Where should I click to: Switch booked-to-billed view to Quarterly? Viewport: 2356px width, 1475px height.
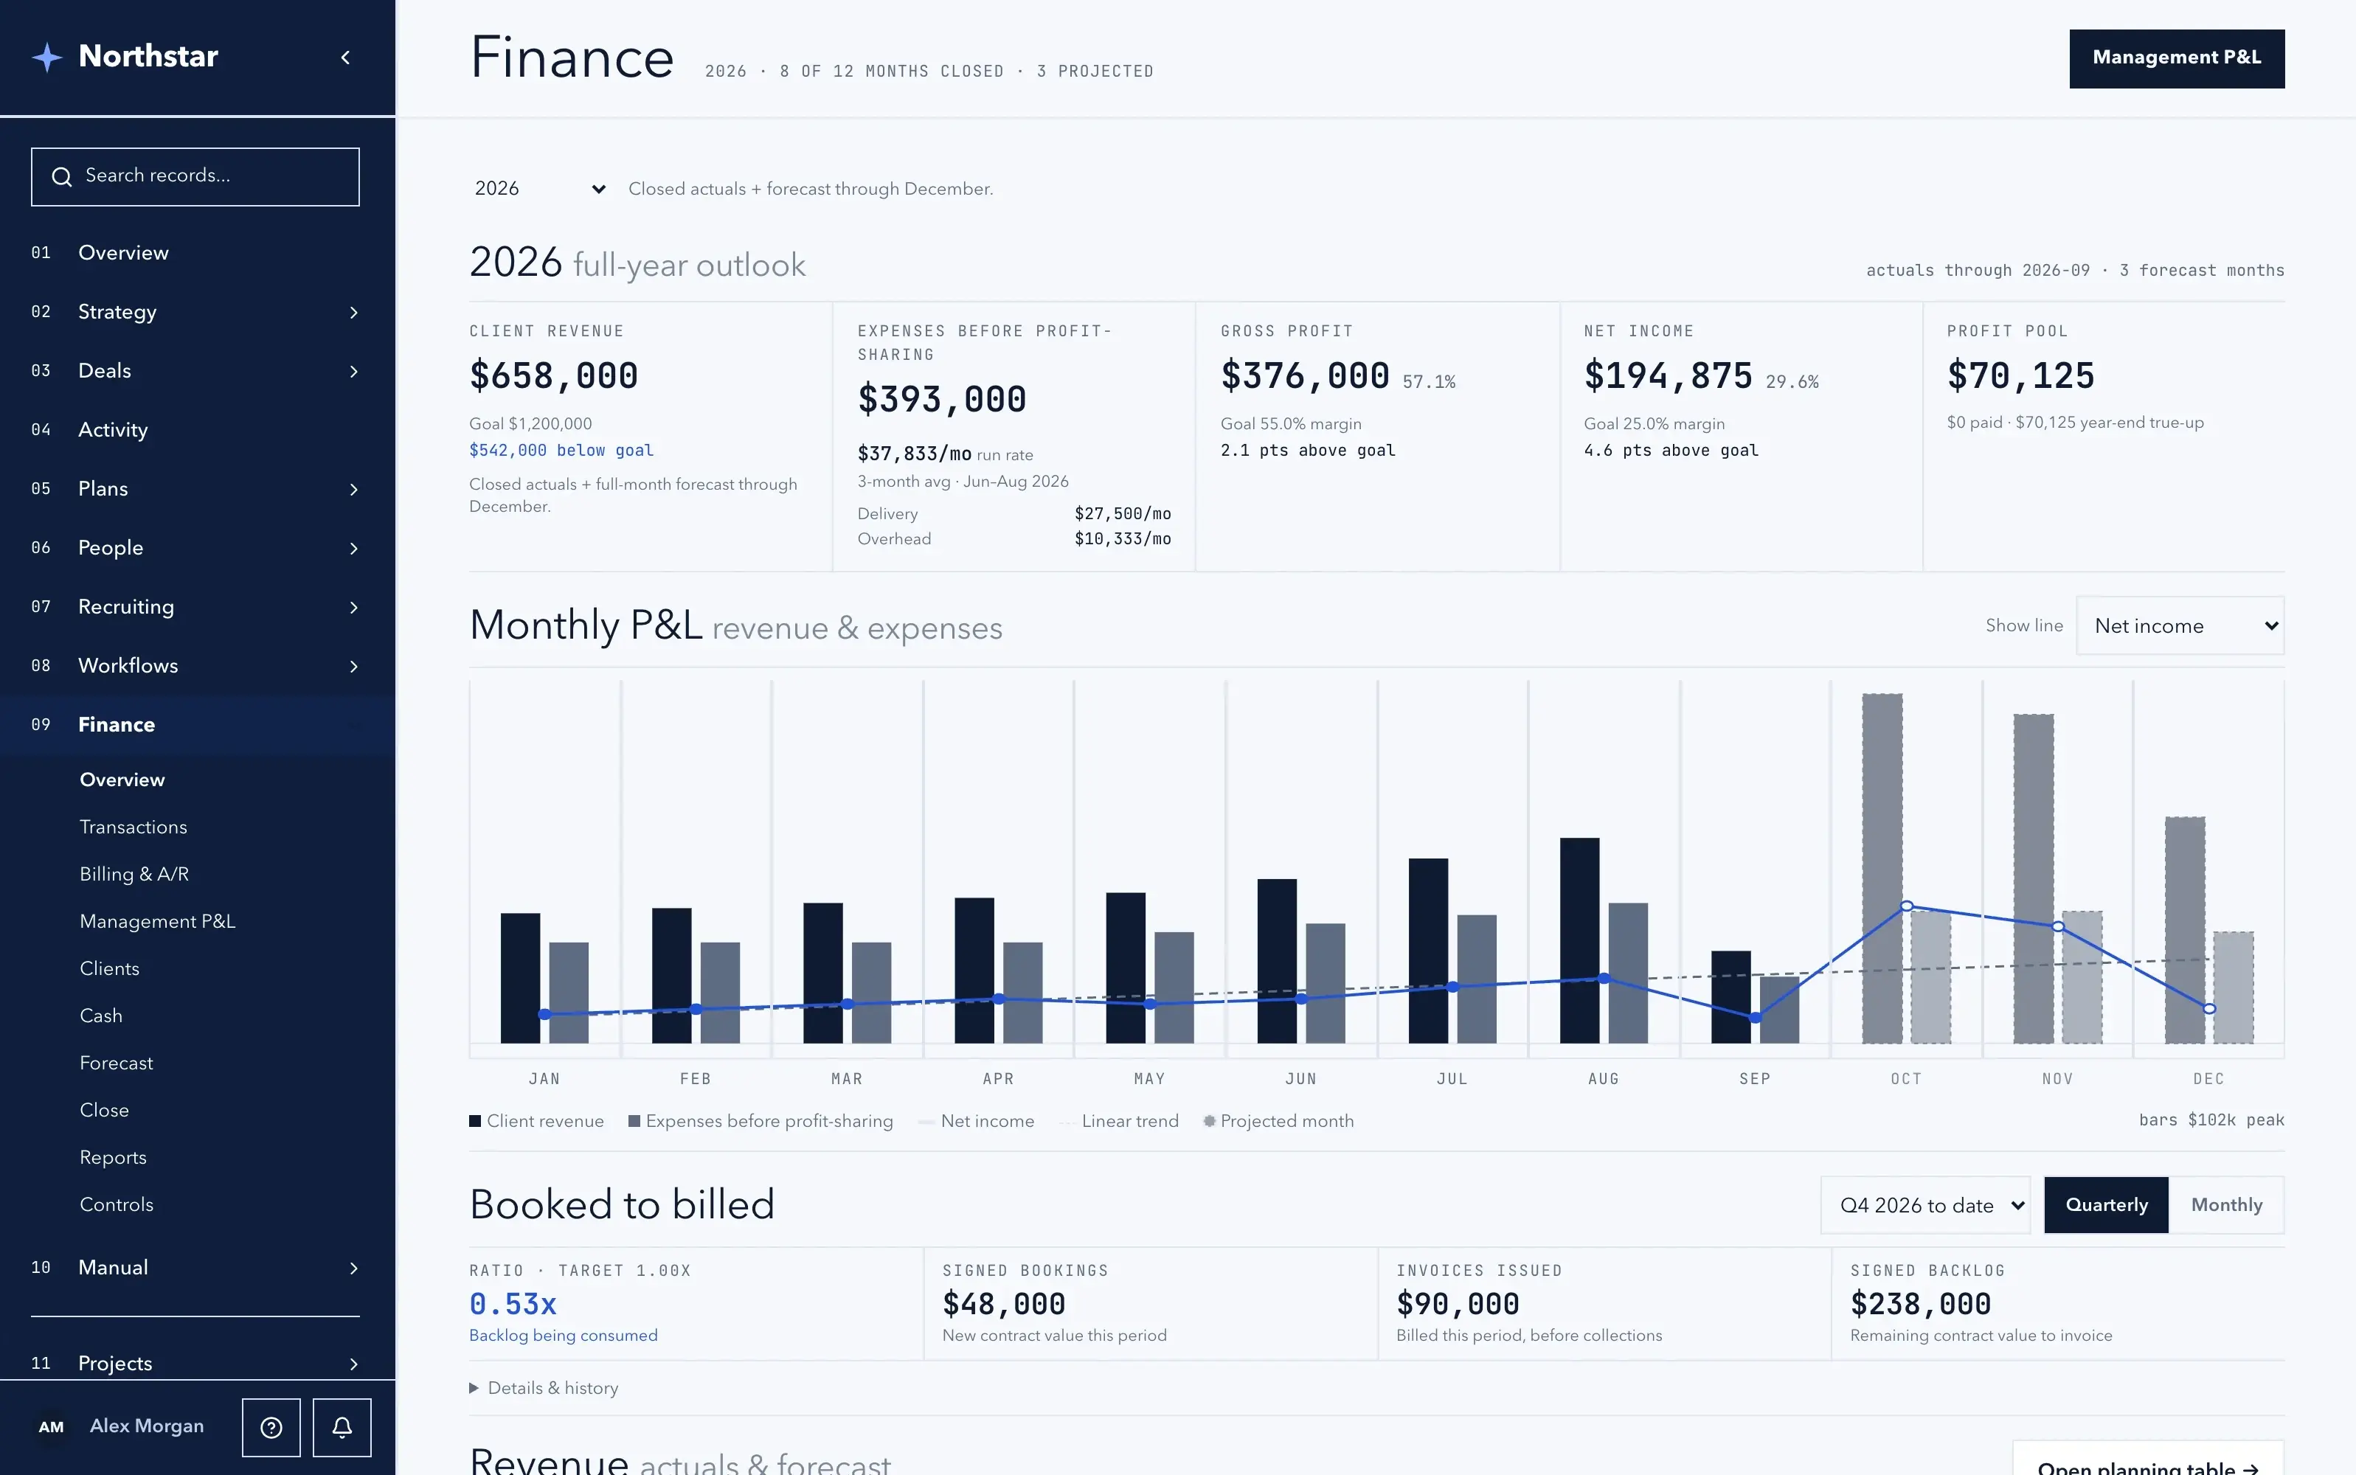pos(2106,1206)
